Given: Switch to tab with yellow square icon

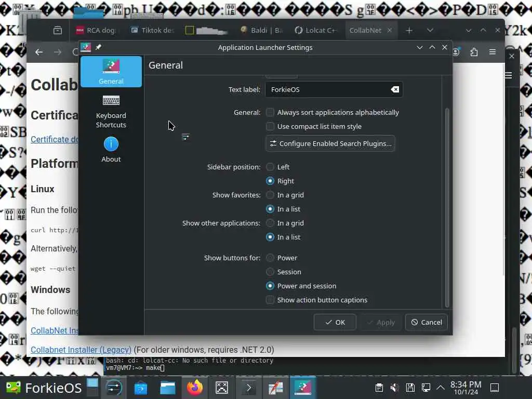Looking at the screenshot, I should 206,31.
